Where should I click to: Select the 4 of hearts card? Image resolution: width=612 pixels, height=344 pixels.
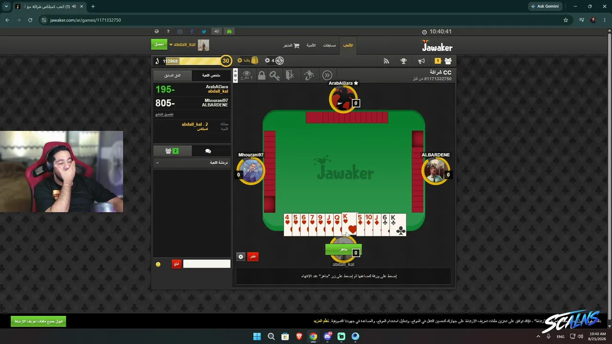(x=287, y=225)
